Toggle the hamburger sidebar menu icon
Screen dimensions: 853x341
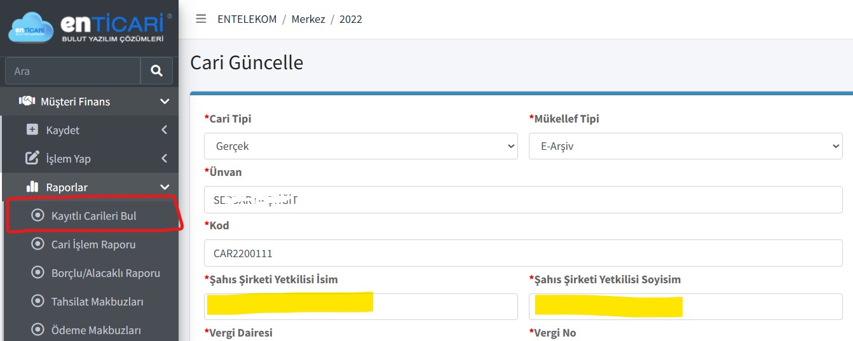(x=201, y=18)
